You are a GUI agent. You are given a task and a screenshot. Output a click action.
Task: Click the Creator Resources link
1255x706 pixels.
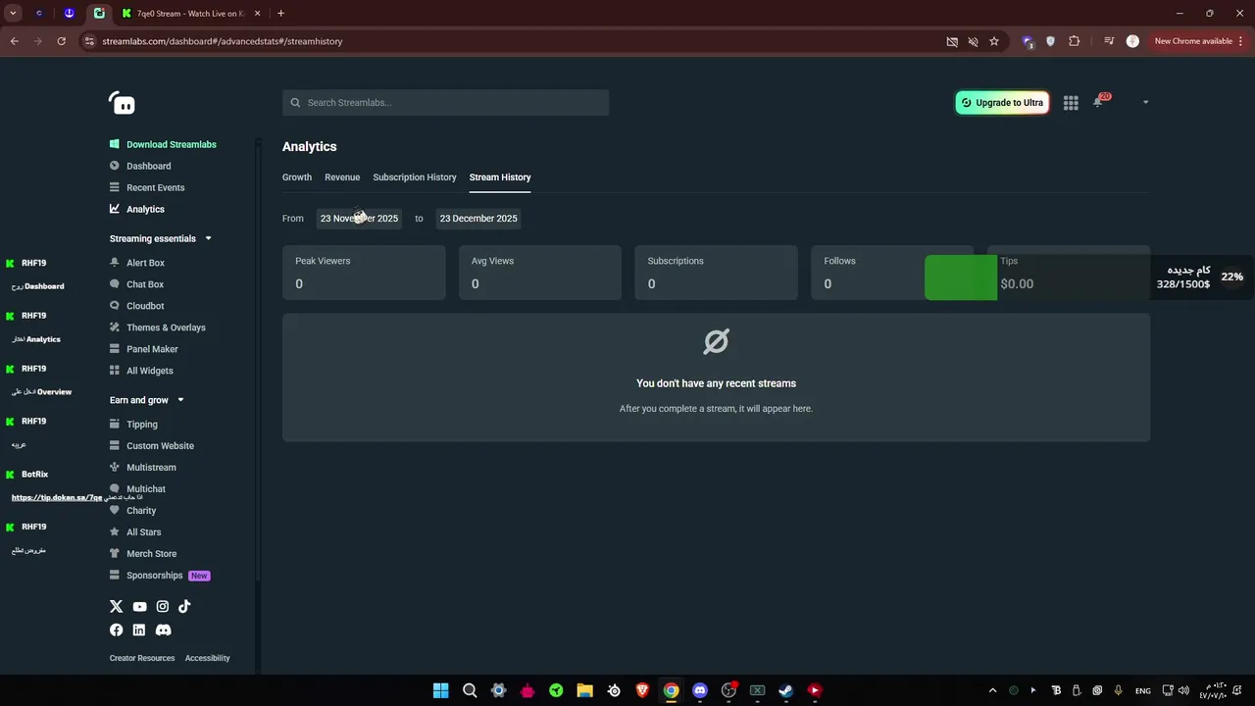142,658
